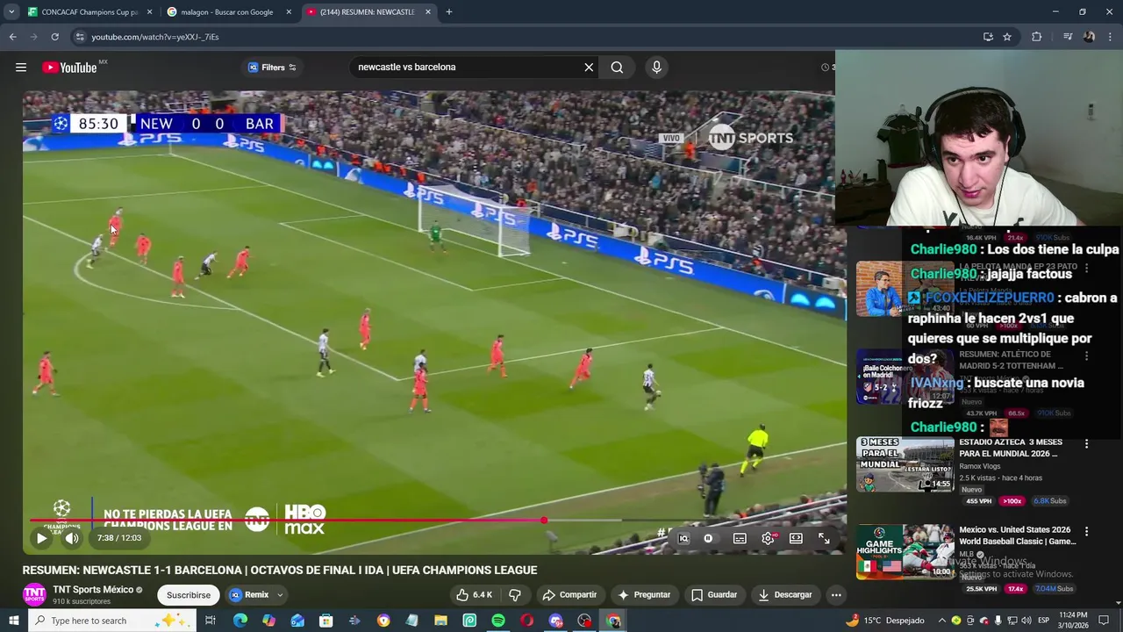
Task: Click the Remix button
Action: click(249, 594)
